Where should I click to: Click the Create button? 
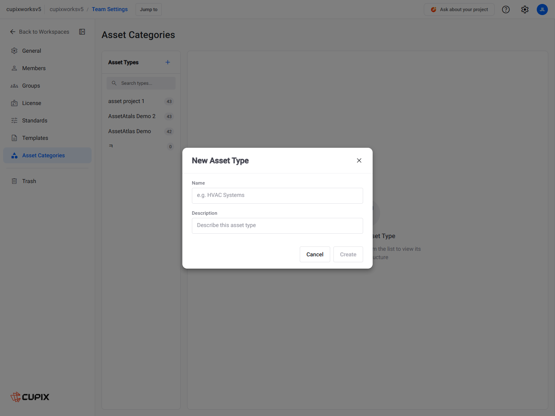click(348, 254)
